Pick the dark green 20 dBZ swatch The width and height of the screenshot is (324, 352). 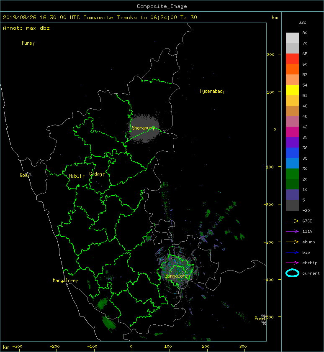click(292, 184)
